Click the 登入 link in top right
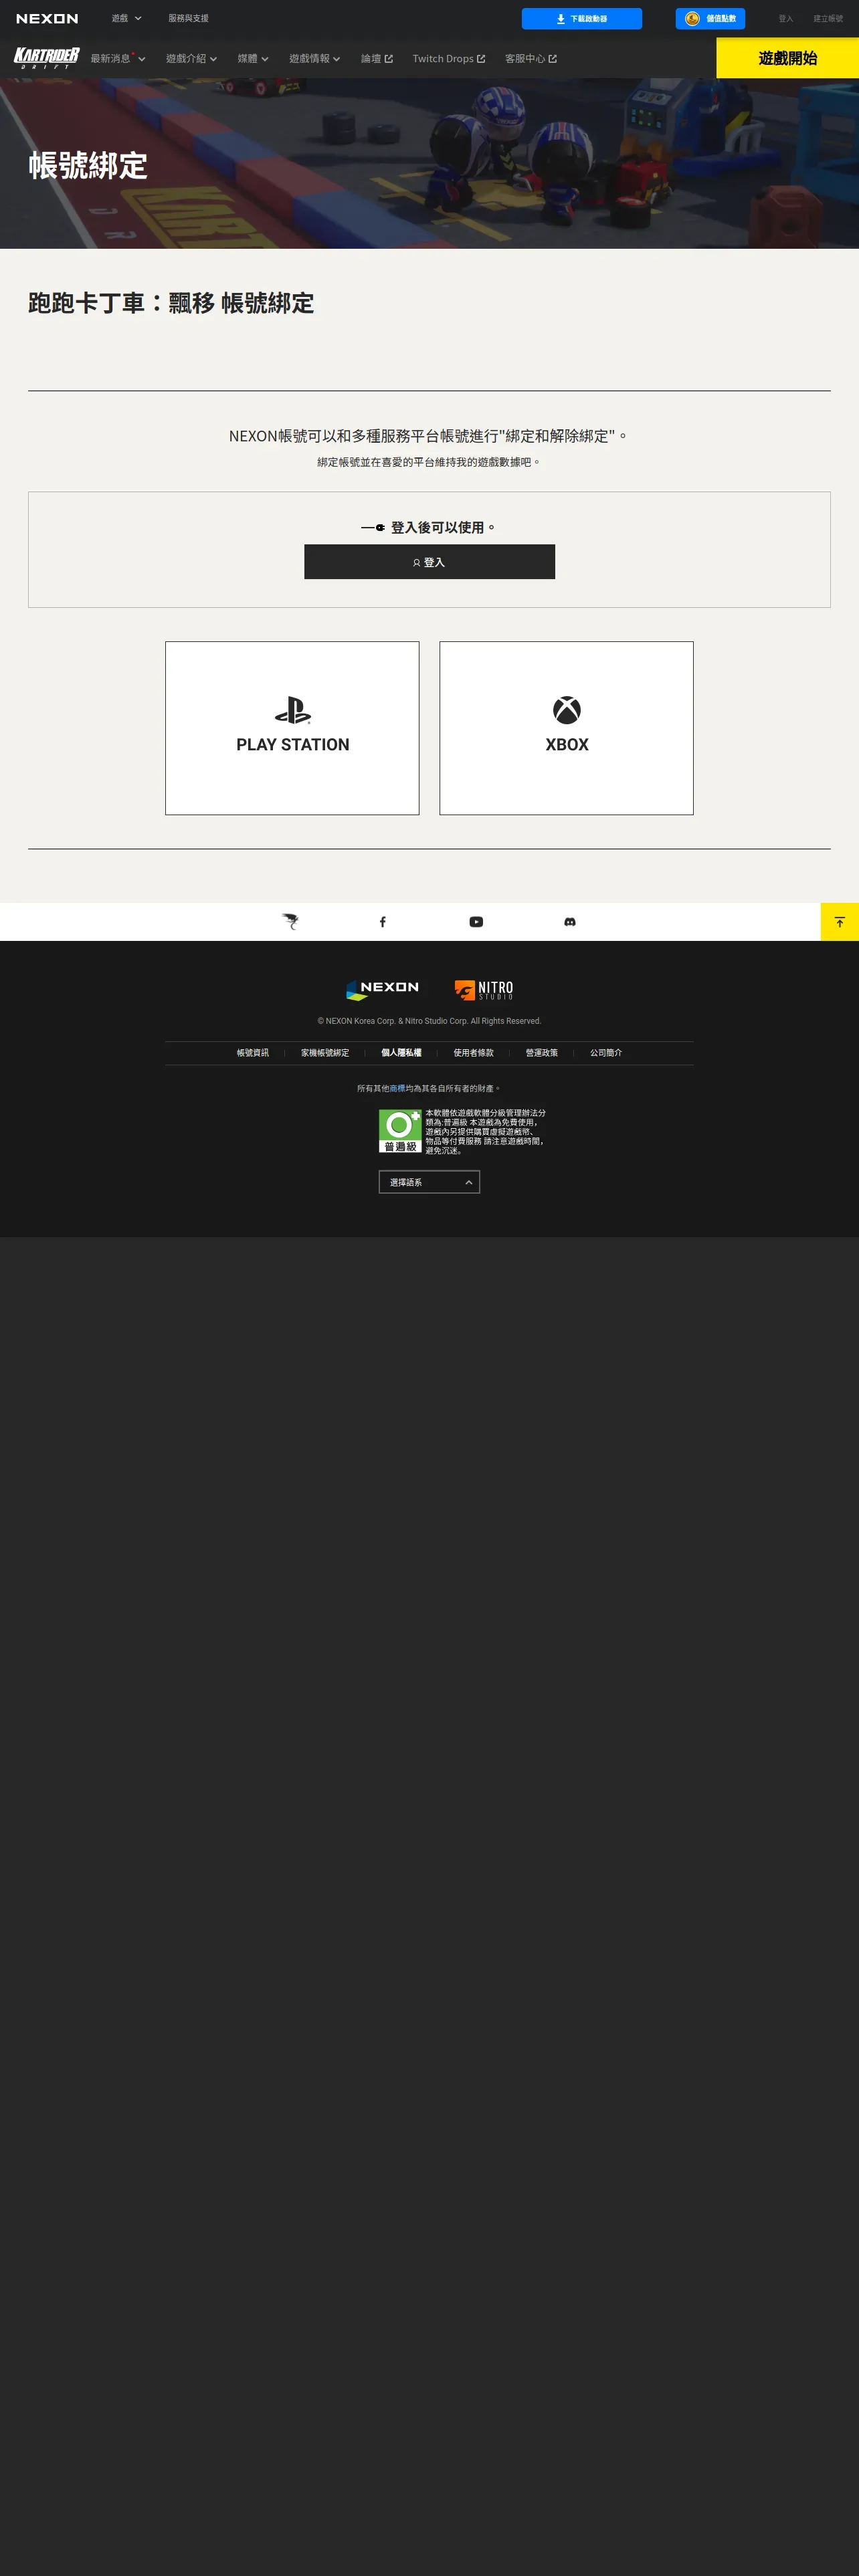859x2576 pixels. [786, 19]
